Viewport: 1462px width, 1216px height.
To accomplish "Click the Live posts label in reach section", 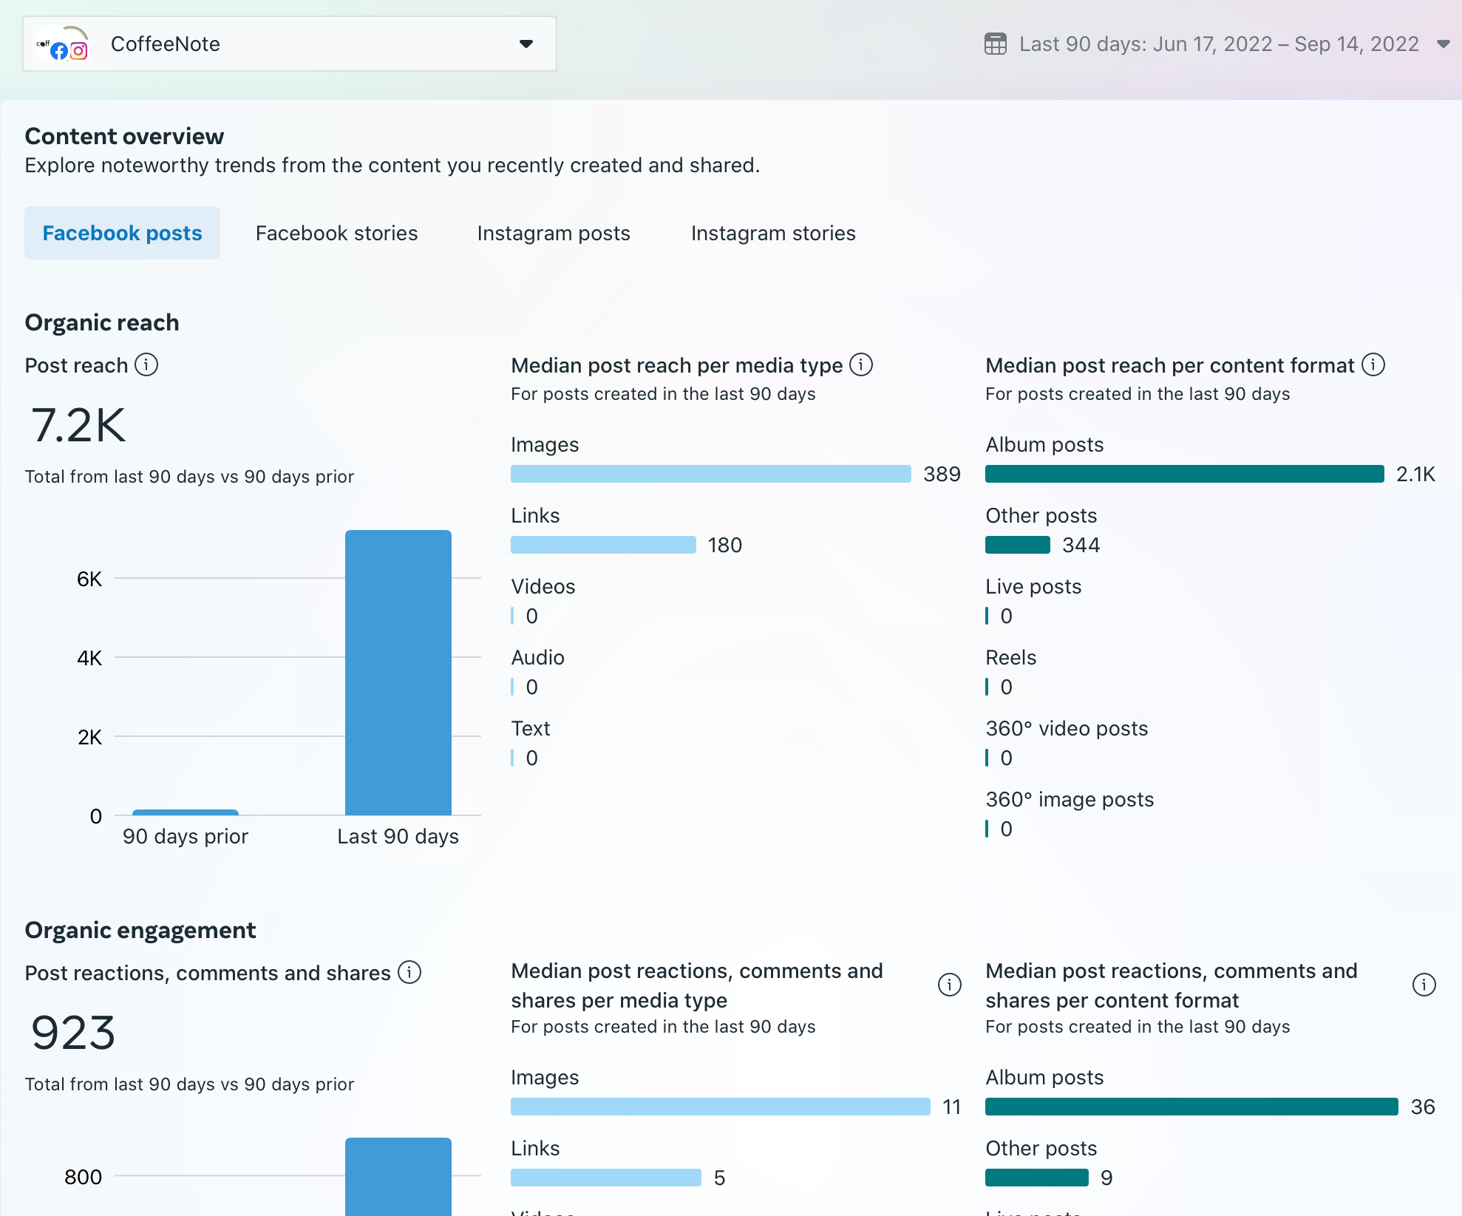I will point(1033,586).
